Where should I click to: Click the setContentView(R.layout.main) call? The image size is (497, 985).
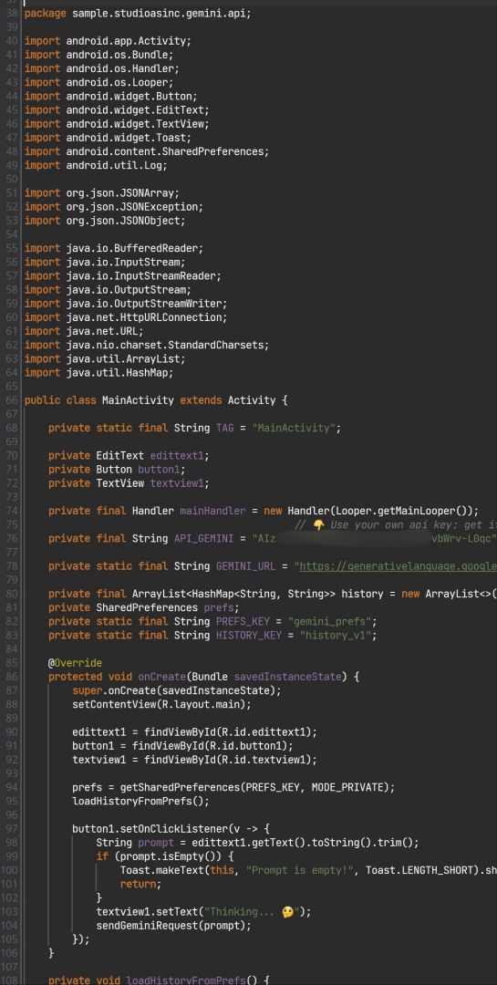coord(161,704)
